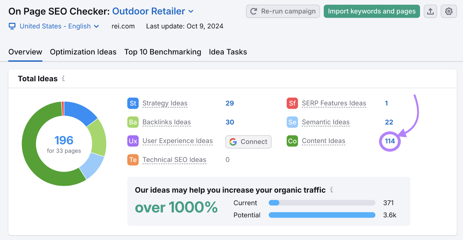Open the settings gear icon

449,11
